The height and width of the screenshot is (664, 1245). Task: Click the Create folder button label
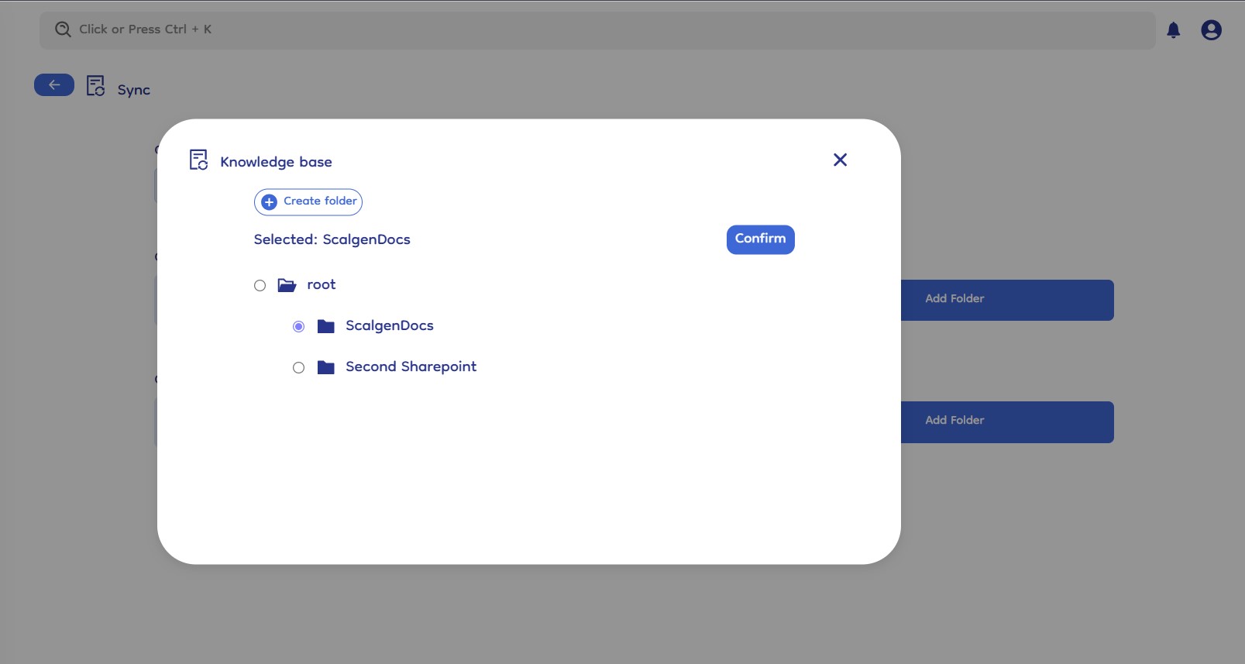[x=320, y=201]
